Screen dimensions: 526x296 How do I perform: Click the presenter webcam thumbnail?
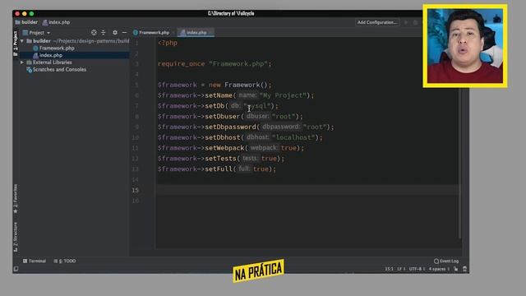pos(465,46)
